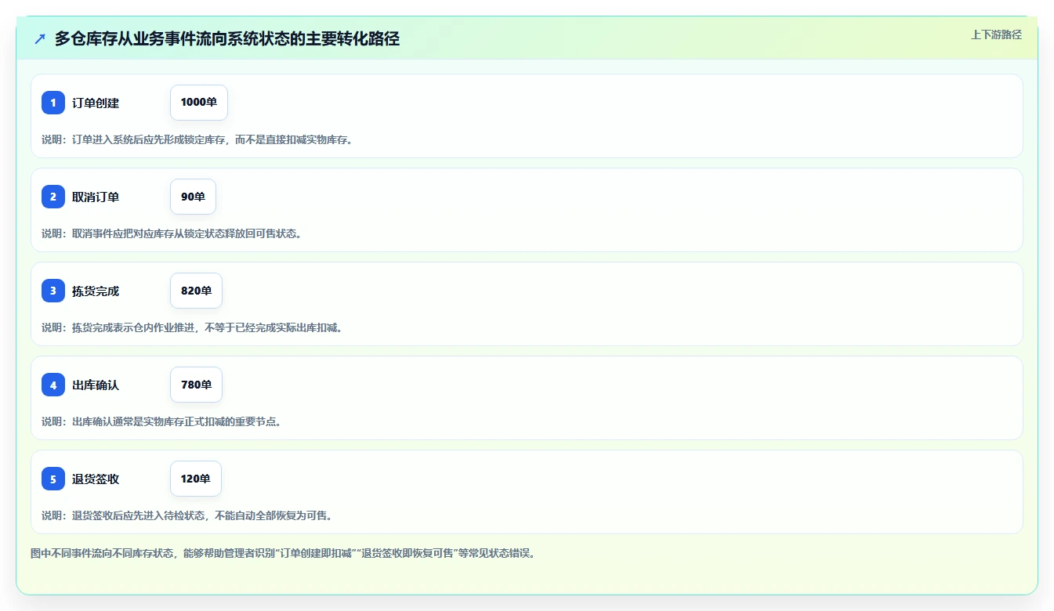1054x611 pixels.
Task: Click the footer note starting 图中不同事件流向
Action: [283, 553]
